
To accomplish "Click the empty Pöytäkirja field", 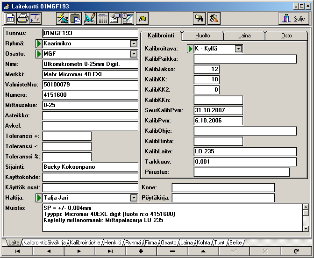I will (223, 198).
